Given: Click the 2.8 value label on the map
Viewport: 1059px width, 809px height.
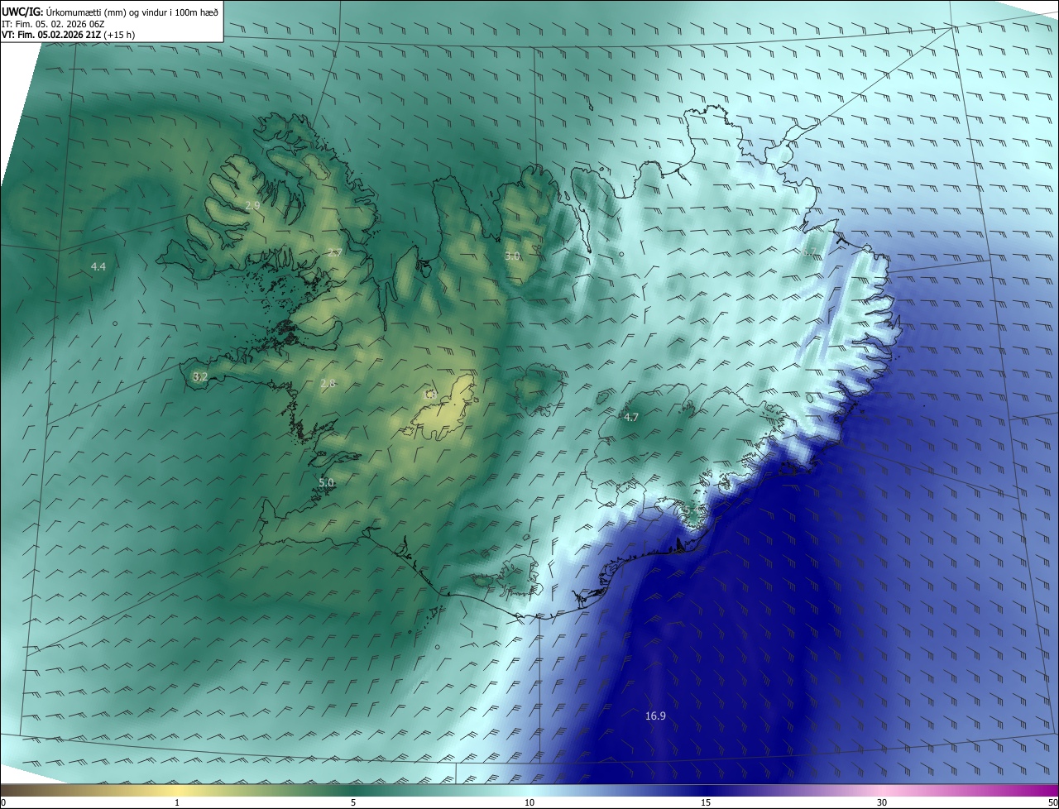Looking at the screenshot, I should pos(328,383).
